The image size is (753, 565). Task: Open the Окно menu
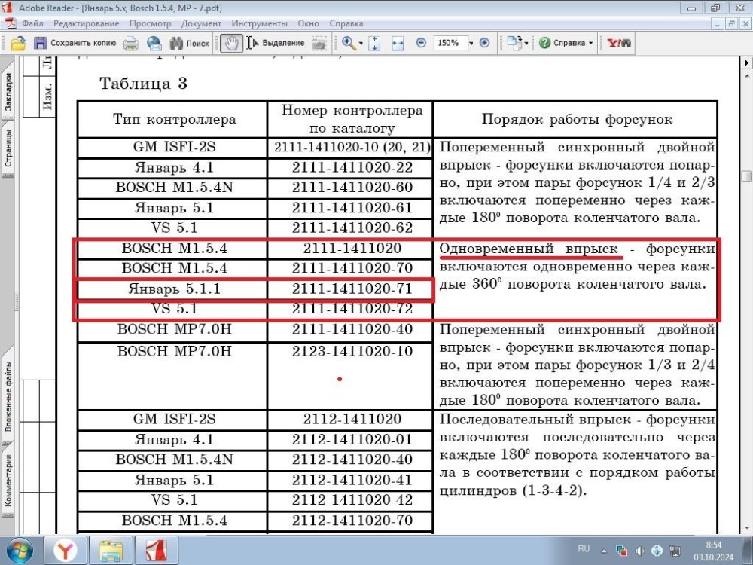[308, 23]
